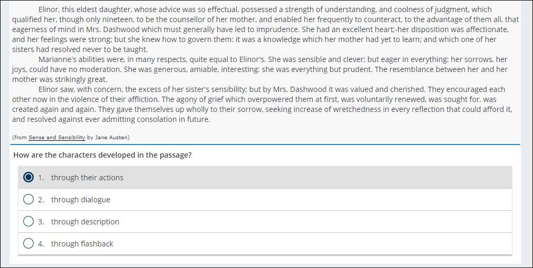Click the 'through flashback' answer label
Screen dimensions: 533x268
pos(82,244)
